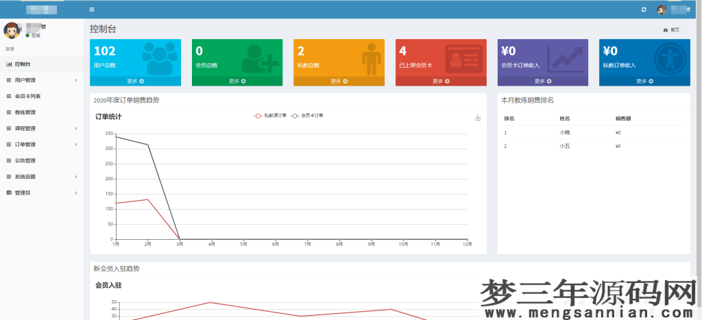This screenshot has height=320, width=702.
Task: Click the home icon in the breadcrumb
Action: click(x=666, y=30)
